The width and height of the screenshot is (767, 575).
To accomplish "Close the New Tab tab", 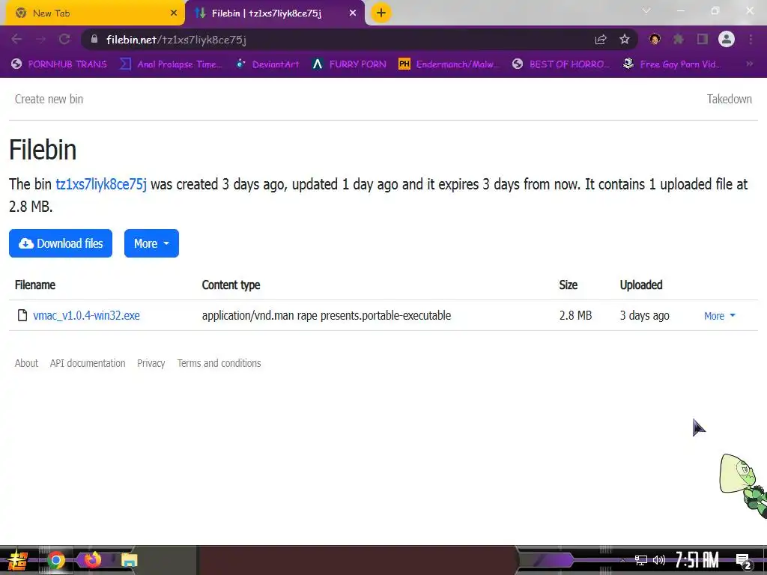I will [x=174, y=13].
